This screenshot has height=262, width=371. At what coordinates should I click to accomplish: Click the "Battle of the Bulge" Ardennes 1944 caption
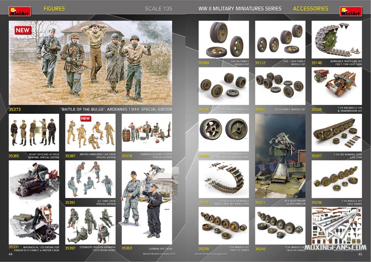pyautogui.click(x=116, y=109)
